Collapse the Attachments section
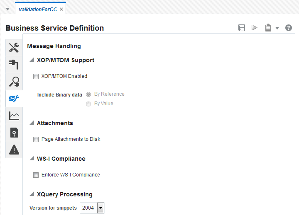Screen dimensions: 299x215 click(32, 123)
